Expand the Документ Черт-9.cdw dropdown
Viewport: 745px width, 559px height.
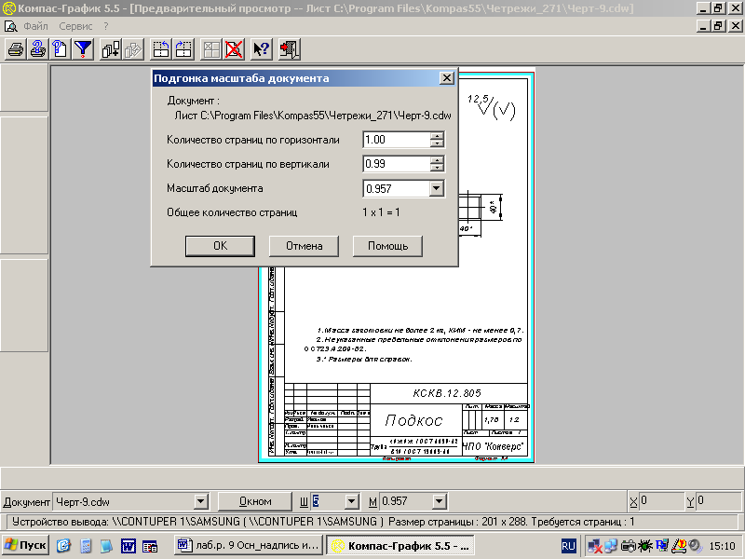click(x=201, y=501)
